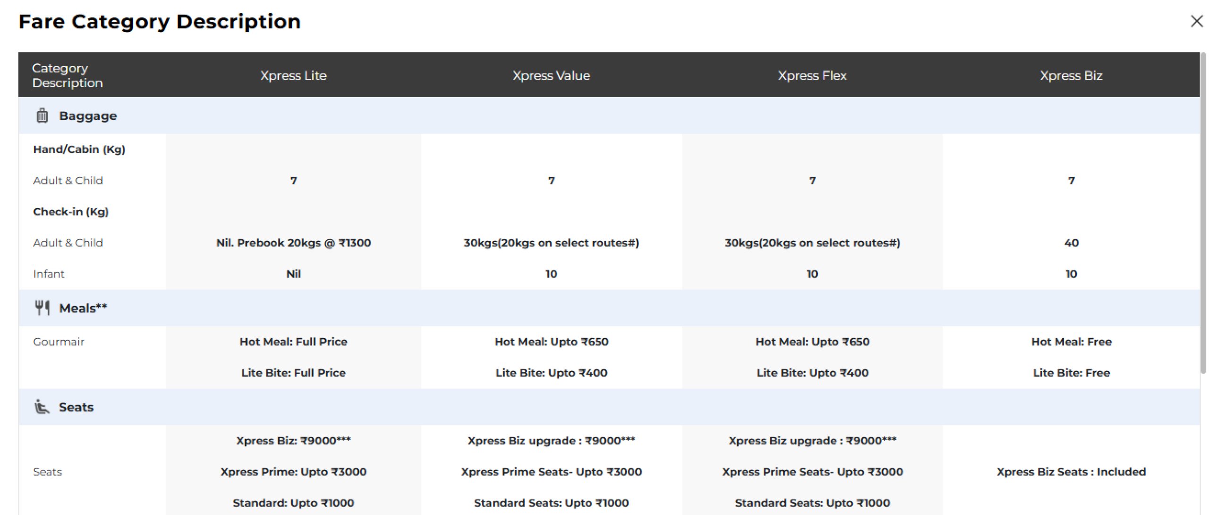Click the Hand/Cabin (Kg) label
This screenshot has height=515, width=1209.
click(79, 150)
